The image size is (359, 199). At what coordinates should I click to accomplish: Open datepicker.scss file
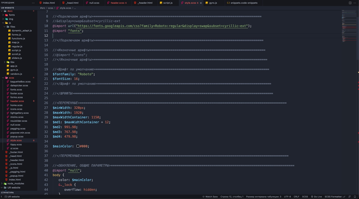coord(19,86)
